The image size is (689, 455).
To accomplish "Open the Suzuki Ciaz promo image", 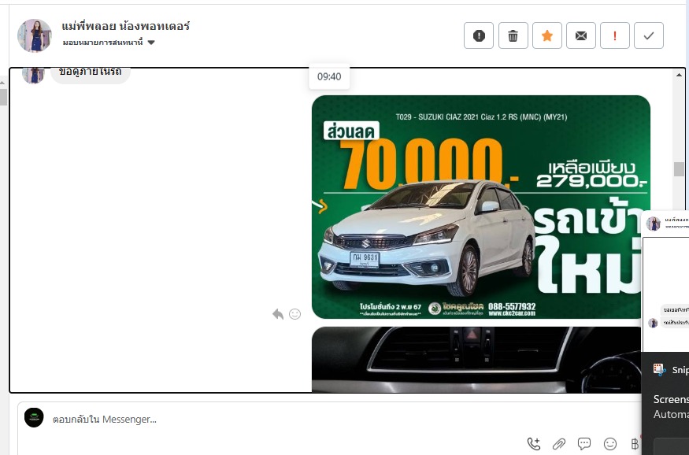I will click(480, 206).
